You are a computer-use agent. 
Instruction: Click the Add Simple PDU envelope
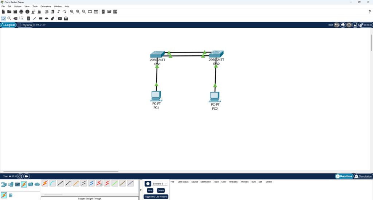point(60,18)
